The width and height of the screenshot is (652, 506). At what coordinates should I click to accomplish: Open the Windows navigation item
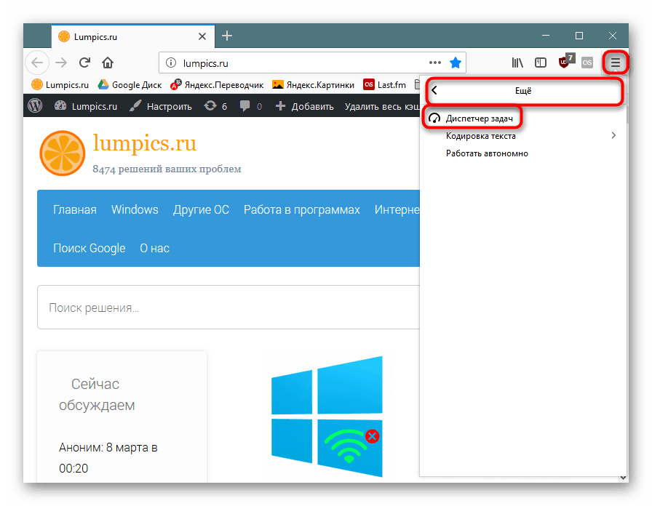pyautogui.click(x=135, y=210)
